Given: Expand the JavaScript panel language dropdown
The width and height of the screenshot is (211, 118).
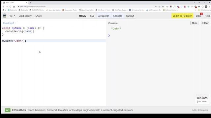Looking at the screenshot, I should click(x=10, y=23).
